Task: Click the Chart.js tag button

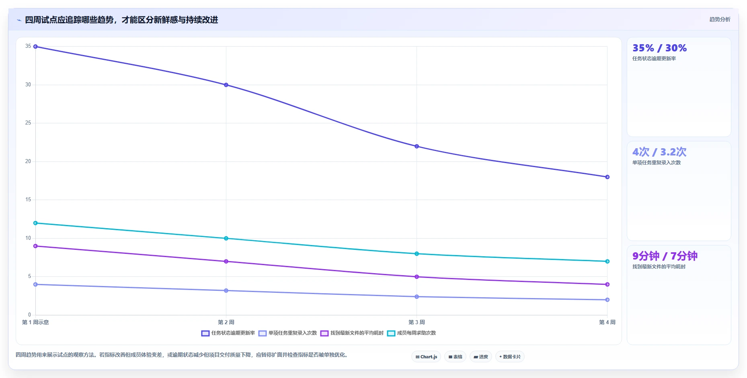Action: 426,357
